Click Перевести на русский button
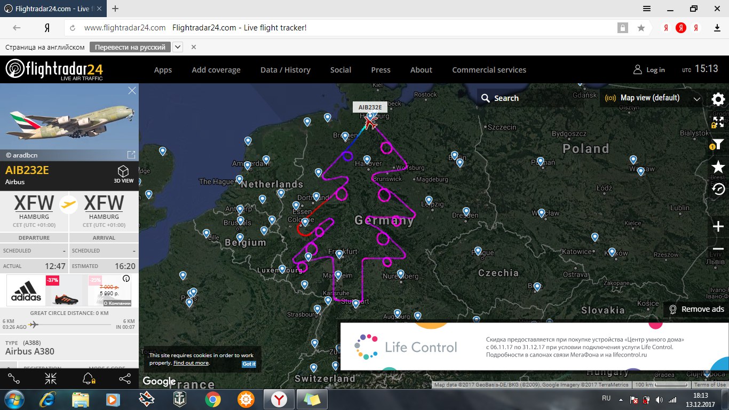The image size is (729, 410). tap(130, 47)
